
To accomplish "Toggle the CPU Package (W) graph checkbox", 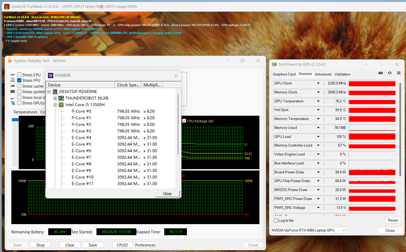I will tap(184, 121).
